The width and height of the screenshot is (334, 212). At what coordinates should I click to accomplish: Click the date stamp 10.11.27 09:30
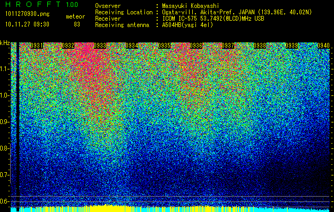[x=27, y=24]
